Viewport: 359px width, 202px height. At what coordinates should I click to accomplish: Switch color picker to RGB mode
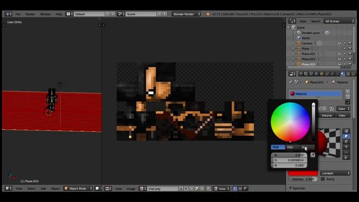point(278,147)
